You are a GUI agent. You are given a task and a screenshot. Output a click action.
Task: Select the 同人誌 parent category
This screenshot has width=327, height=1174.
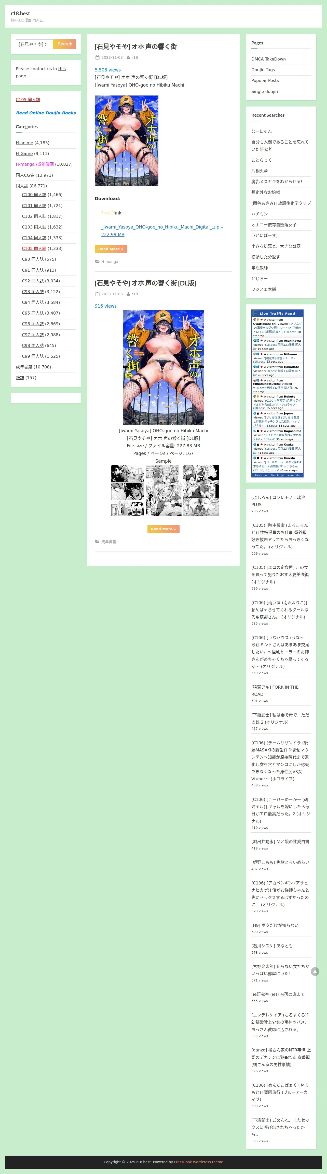coord(22,186)
